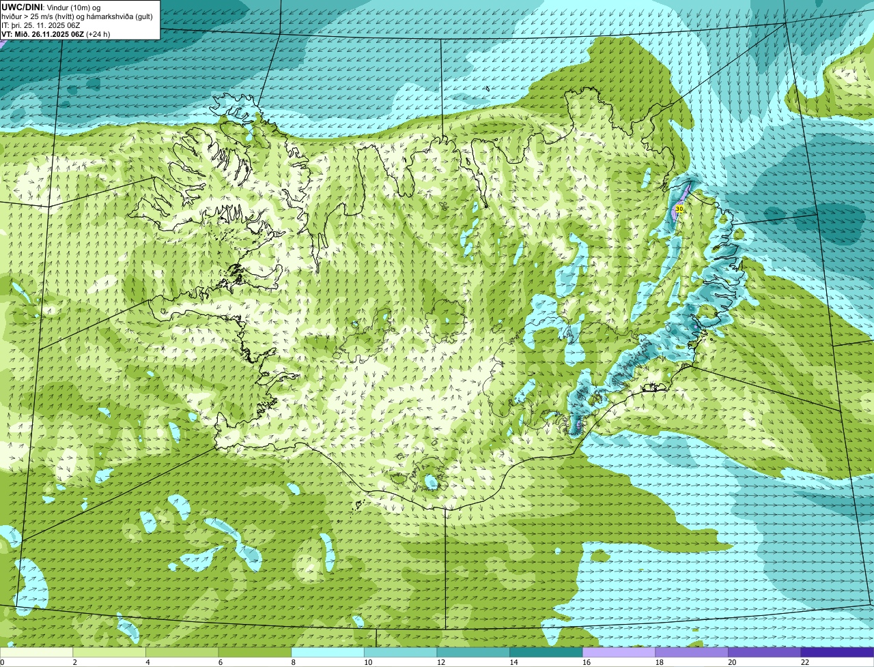Click the darkest purple legend swatch above 22
This screenshot has width=874, height=667.
pyautogui.click(x=838, y=652)
